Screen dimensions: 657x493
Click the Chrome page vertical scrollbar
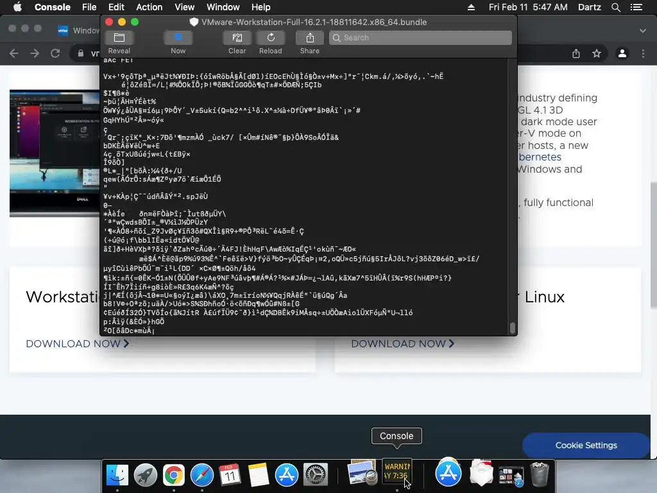tap(654, 245)
